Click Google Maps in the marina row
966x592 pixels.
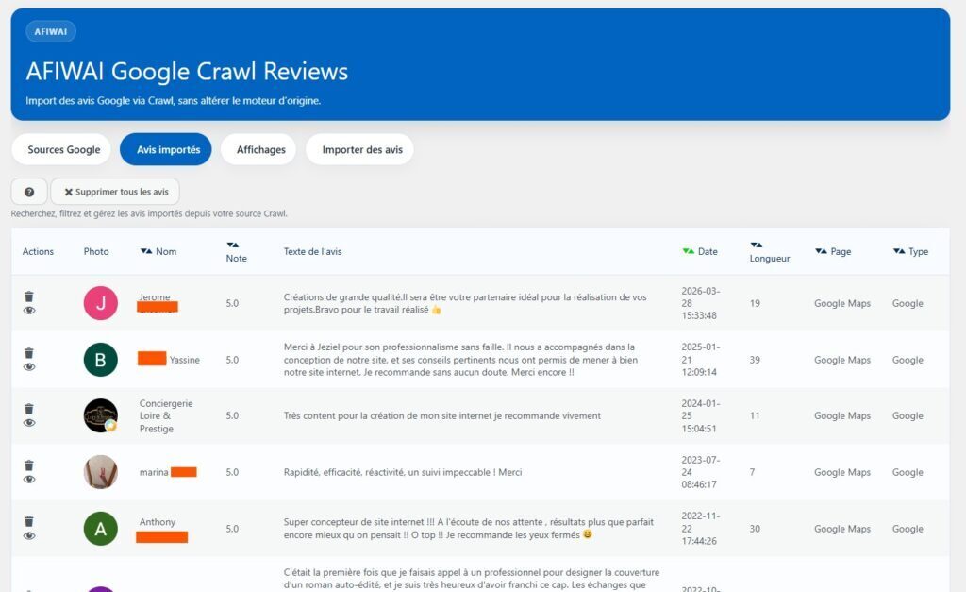[x=842, y=472]
